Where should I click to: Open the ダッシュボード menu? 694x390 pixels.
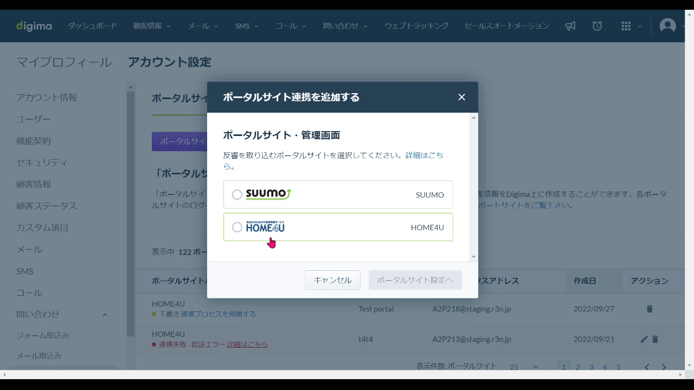click(x=92, y=25)
